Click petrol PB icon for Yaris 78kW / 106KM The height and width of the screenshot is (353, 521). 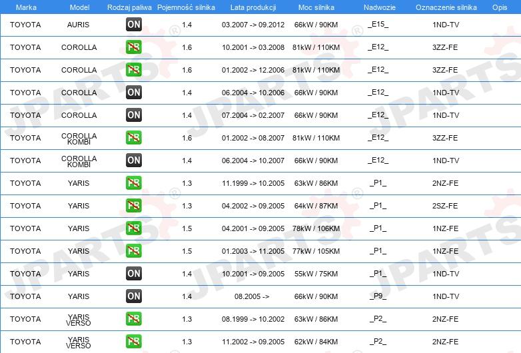[x=134, y=228]
